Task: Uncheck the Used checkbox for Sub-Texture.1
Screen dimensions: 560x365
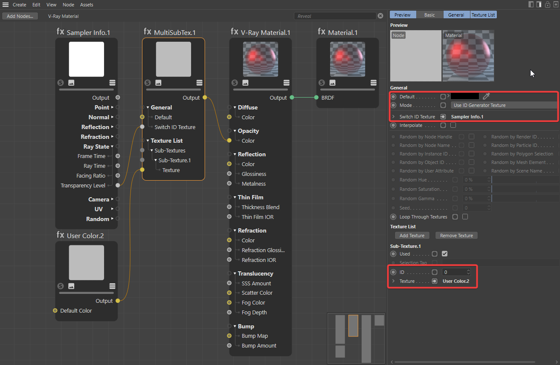Action: [x=444, y=254]
